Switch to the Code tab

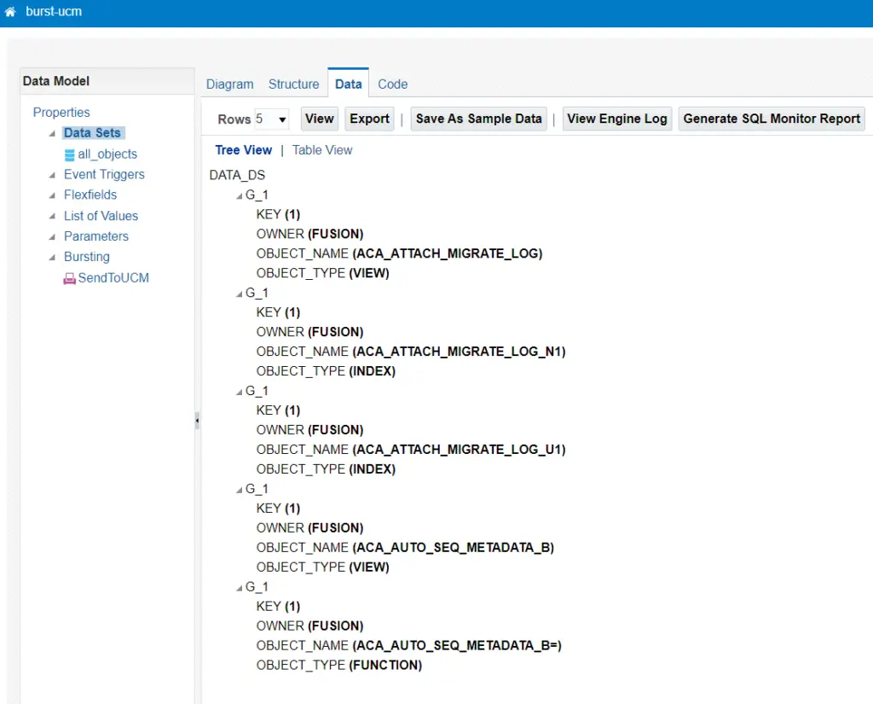(392, 84)
